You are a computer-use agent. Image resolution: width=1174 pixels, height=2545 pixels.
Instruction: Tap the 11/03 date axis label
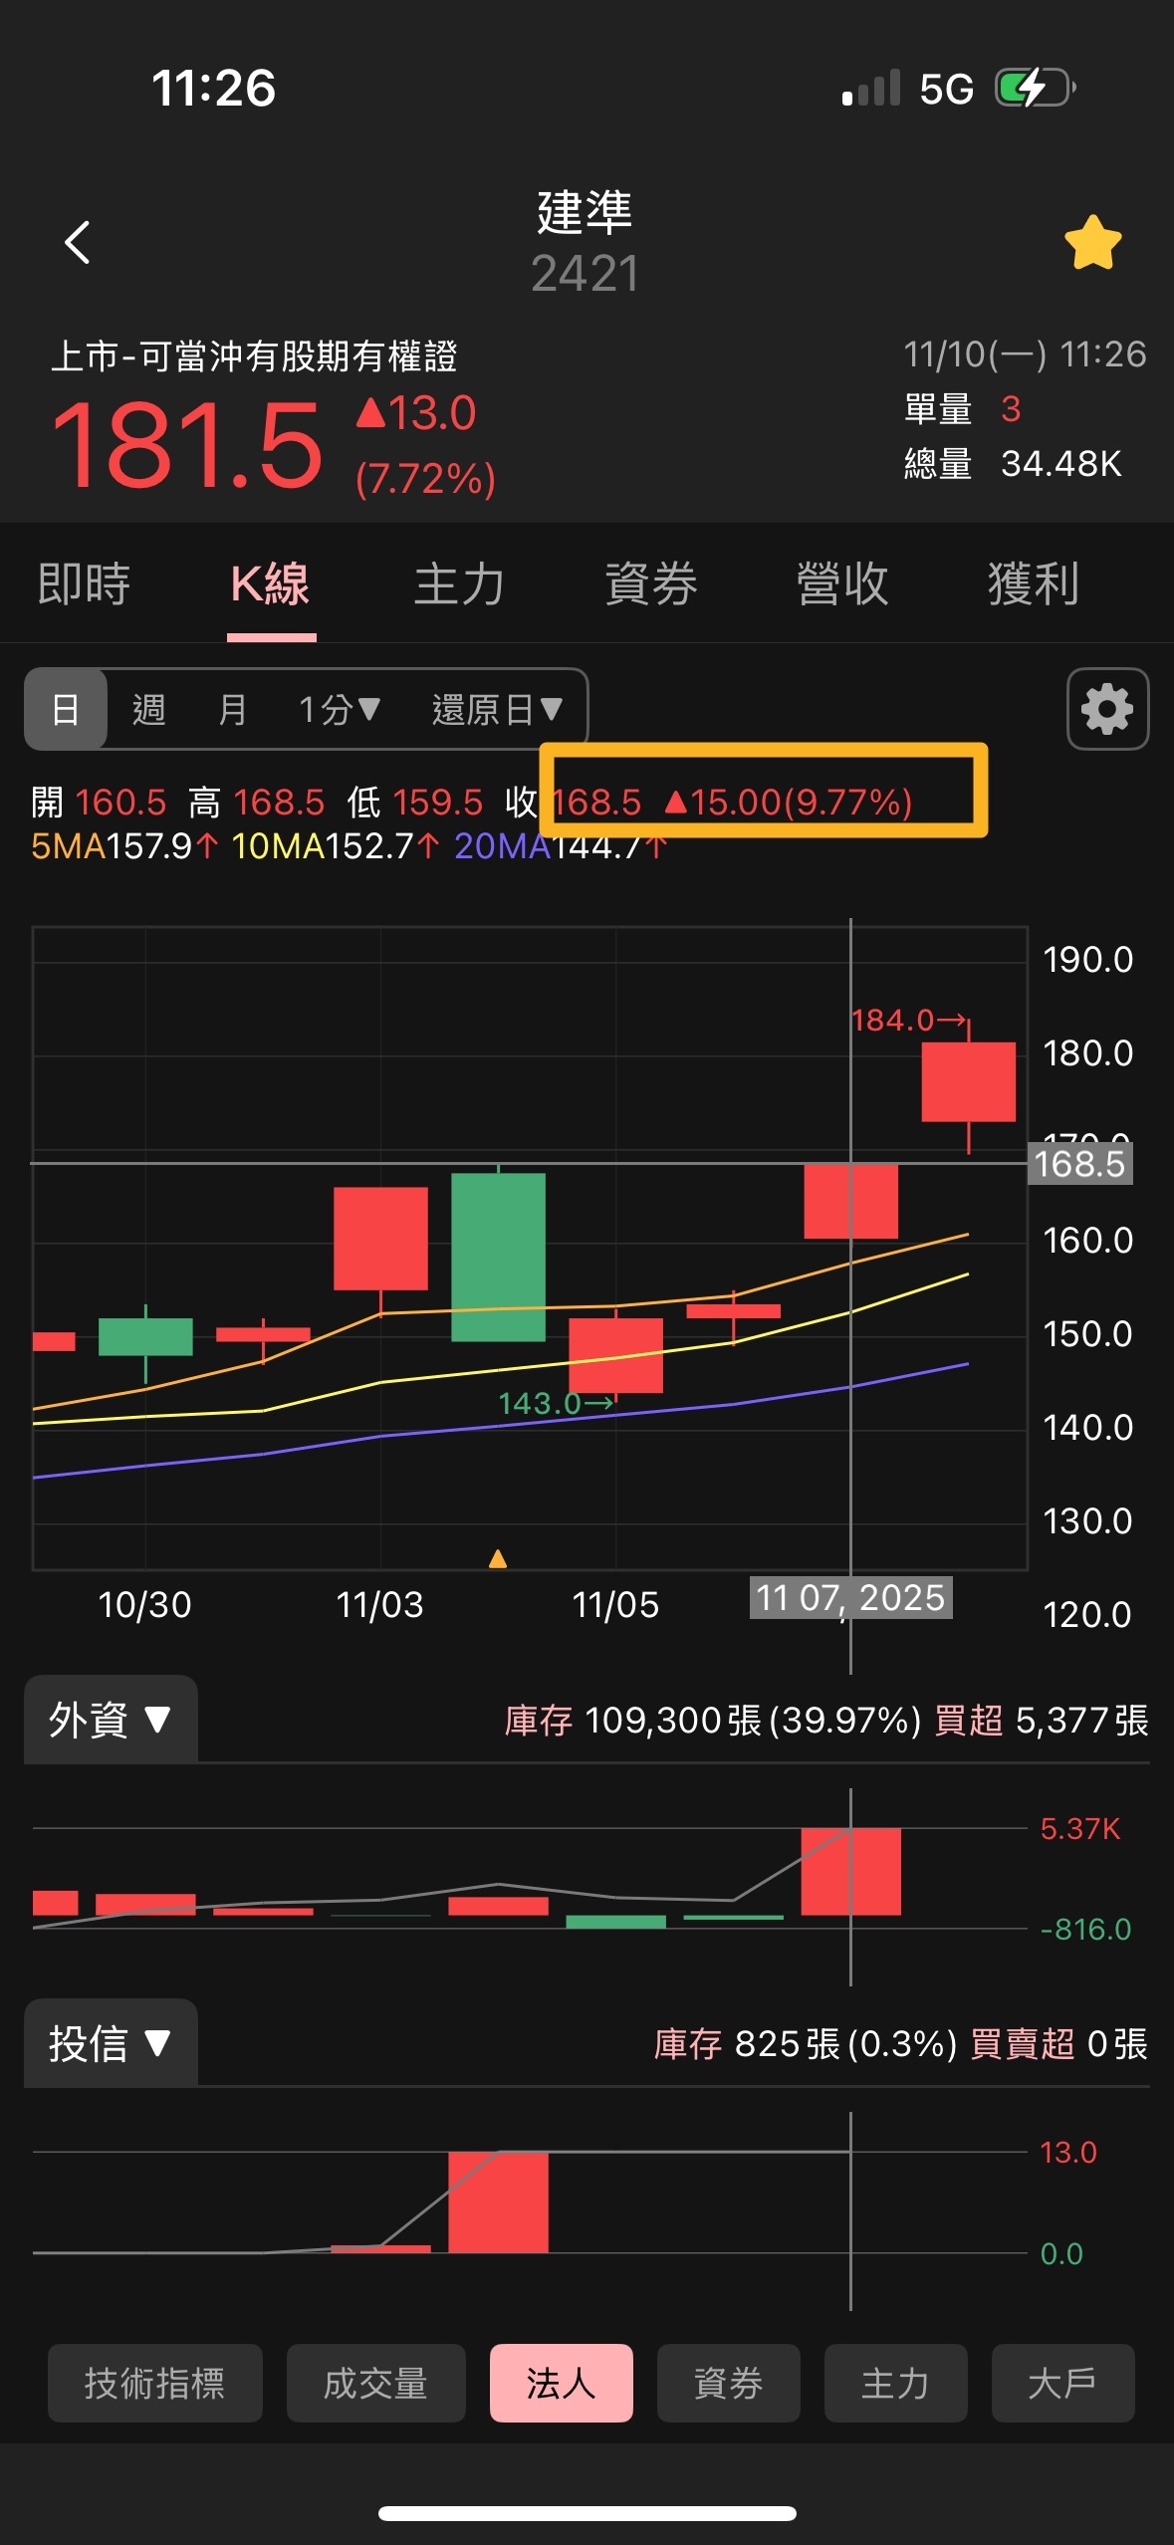click(x=380, y=1605)
